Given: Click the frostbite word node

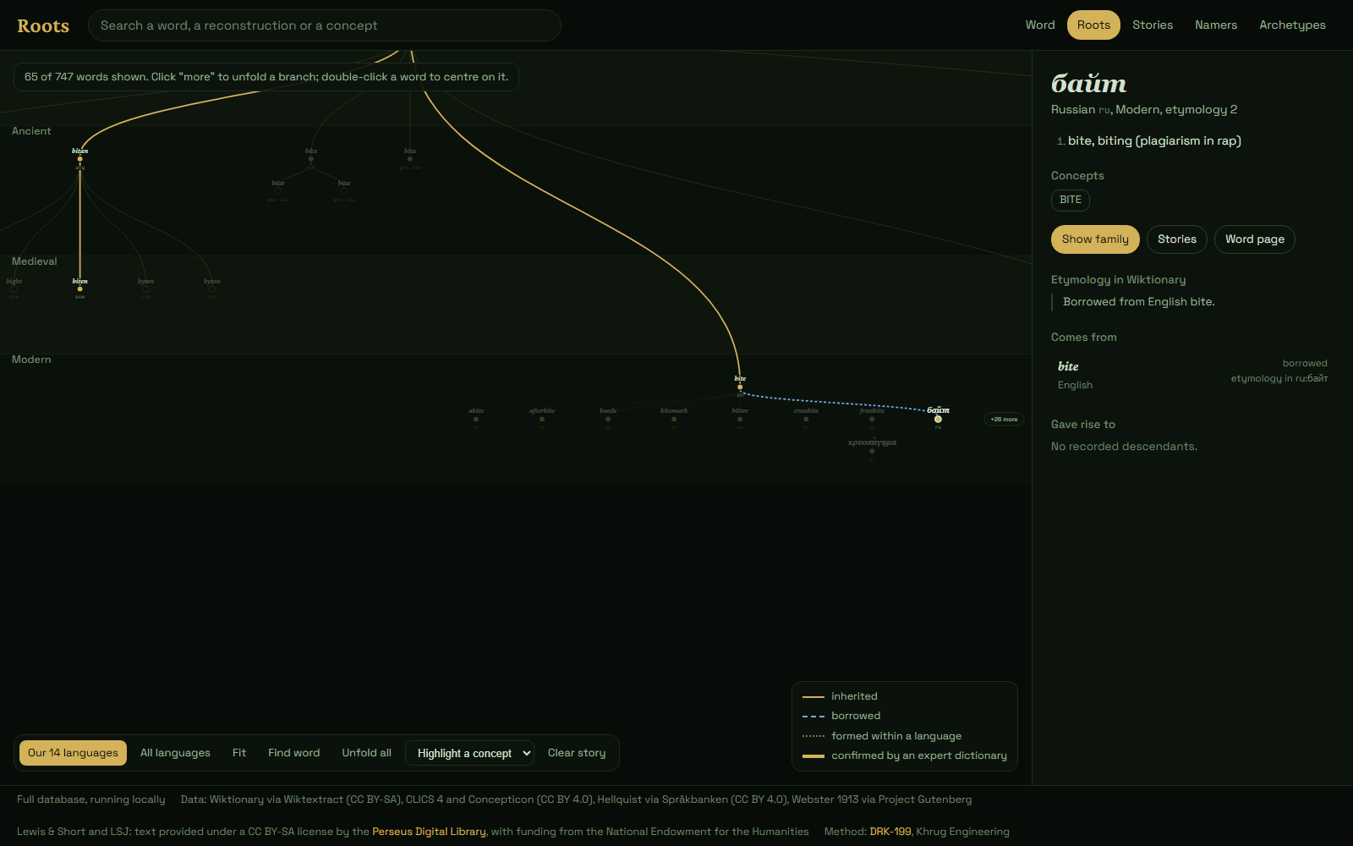Looking at the screenshot, I should [x=872, y=418].
